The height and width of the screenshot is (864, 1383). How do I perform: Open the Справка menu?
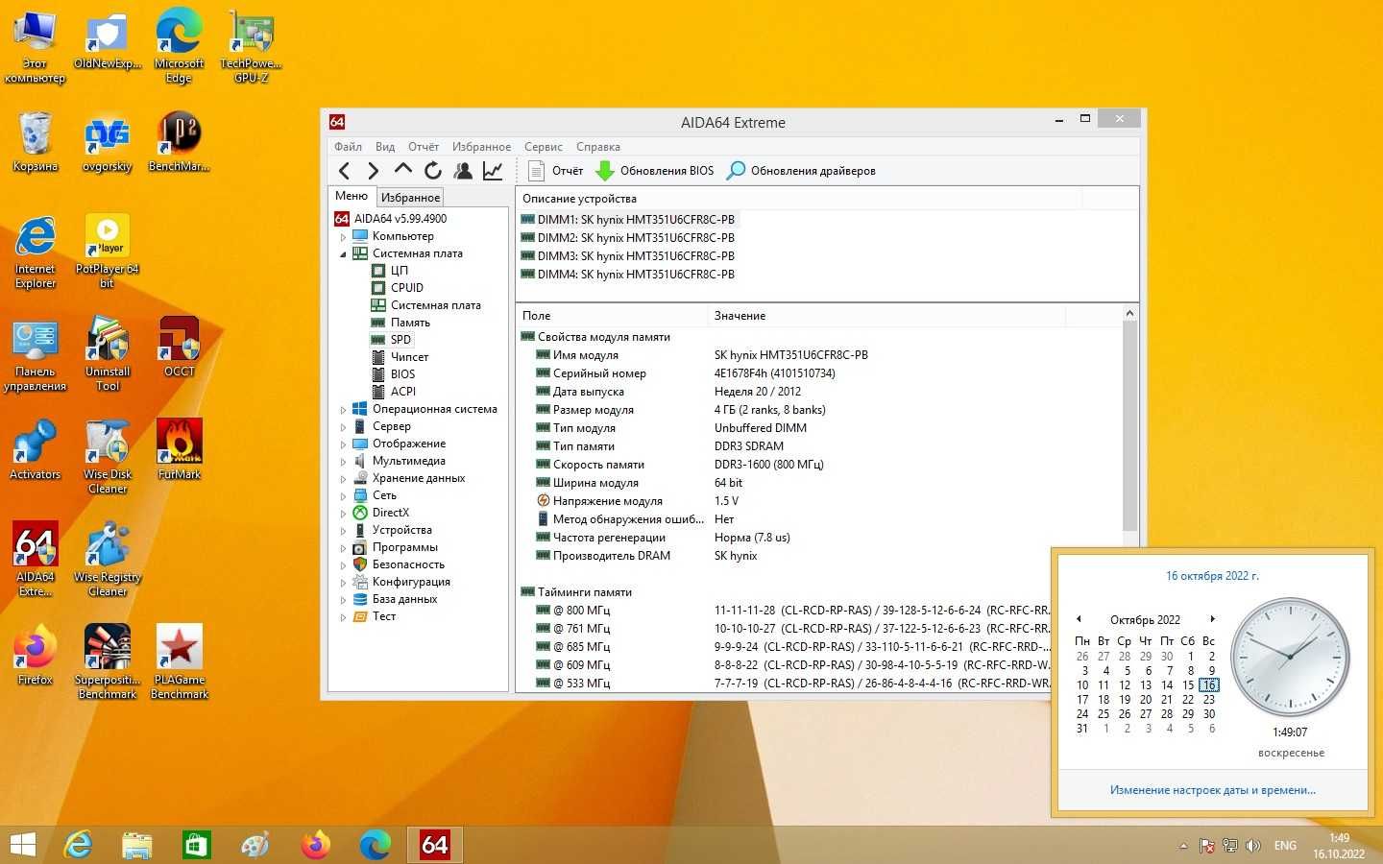point(598,147)
